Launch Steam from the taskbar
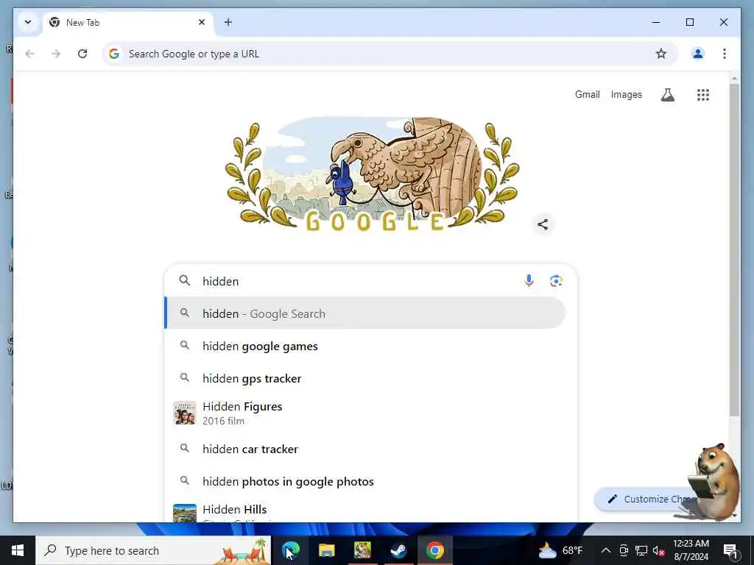This screenshot has height=565, width=754. pos(398,550)
